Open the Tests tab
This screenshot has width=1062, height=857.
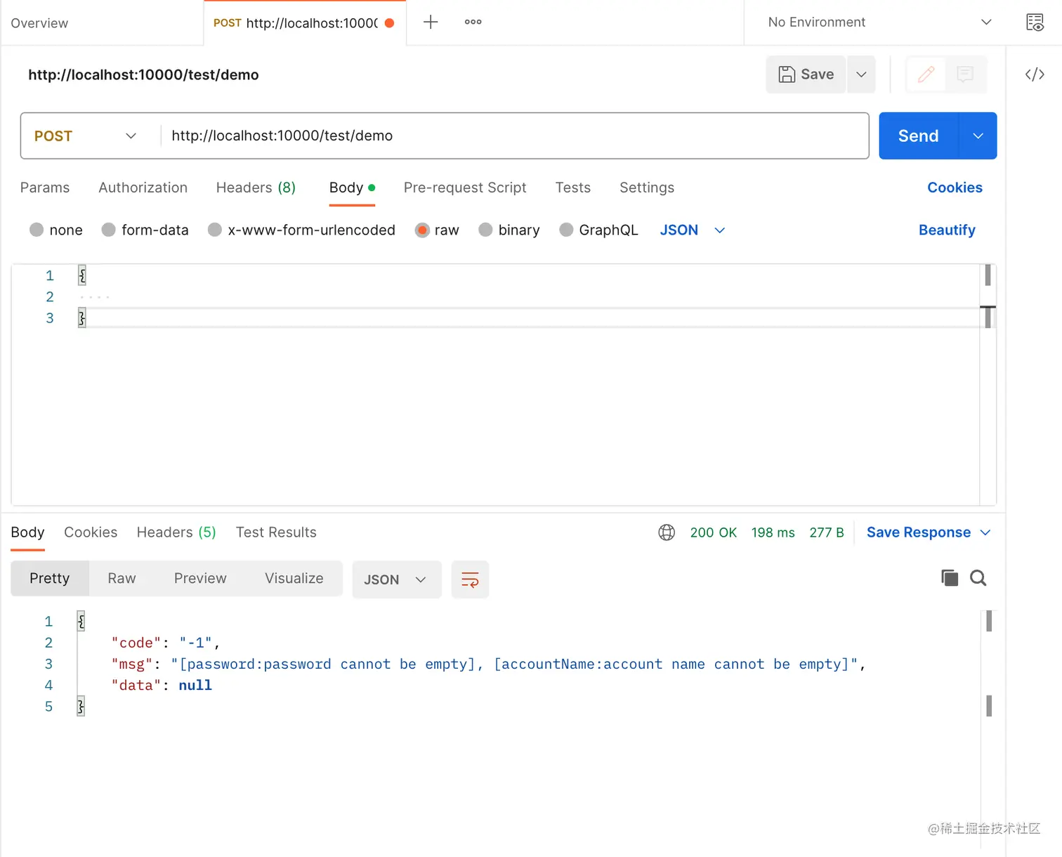pyautogui.click(x=573, y=188)
